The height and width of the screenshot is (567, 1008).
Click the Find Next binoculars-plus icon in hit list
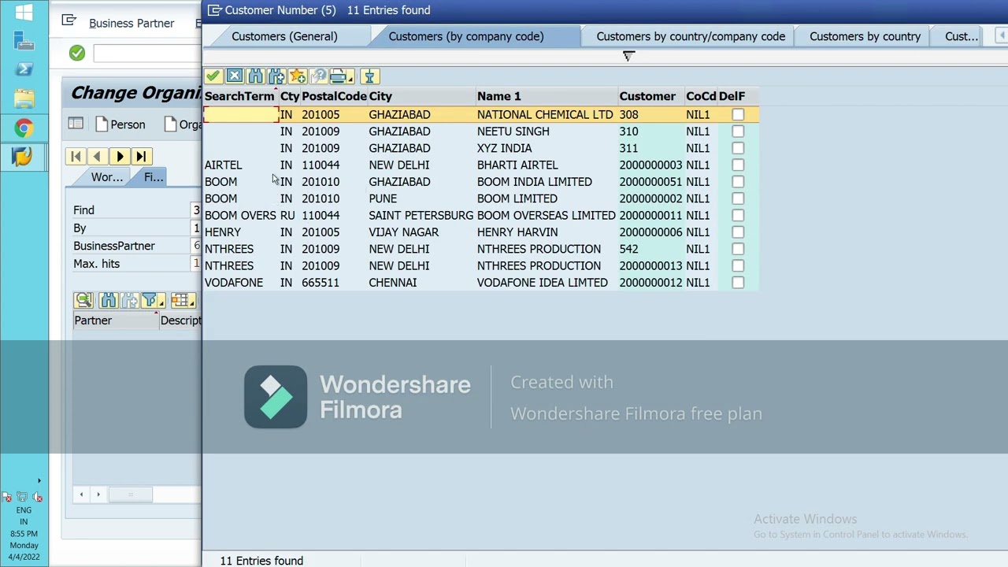tap(276, 76)
